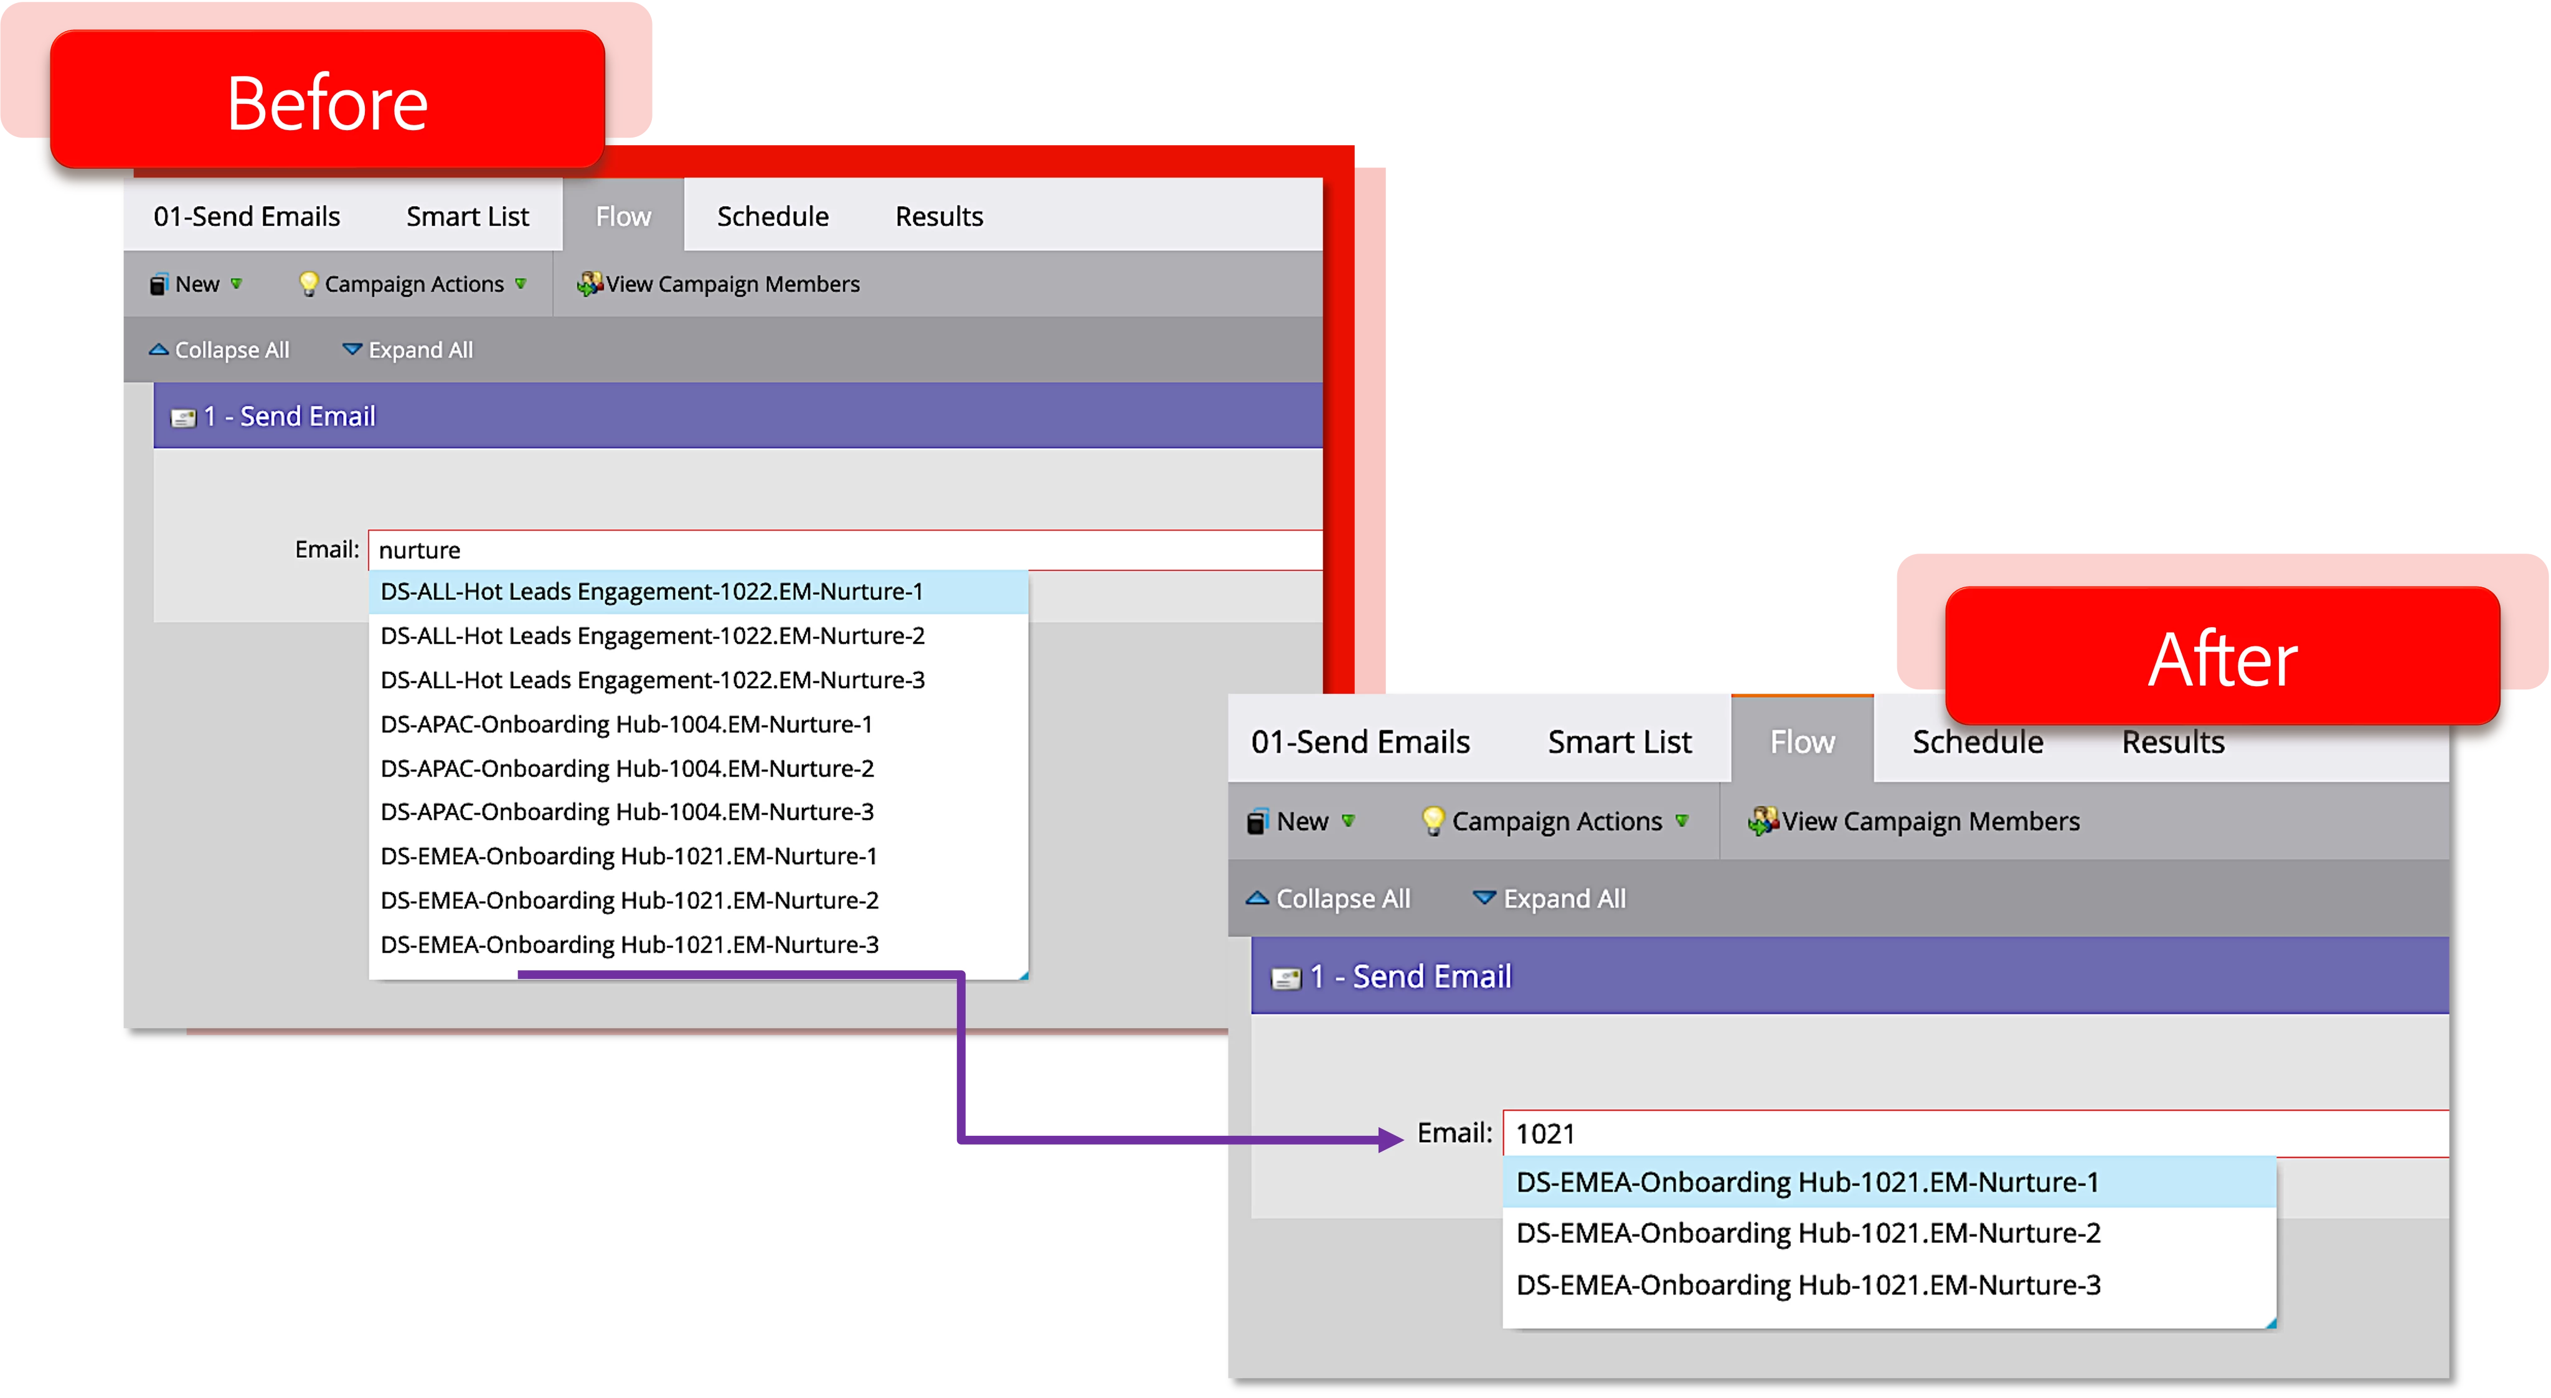Image resolution: width=2551 pixels, height=1398 pixels.
Task: Click the New icon in After toolbar
Action: (1257, 822)
